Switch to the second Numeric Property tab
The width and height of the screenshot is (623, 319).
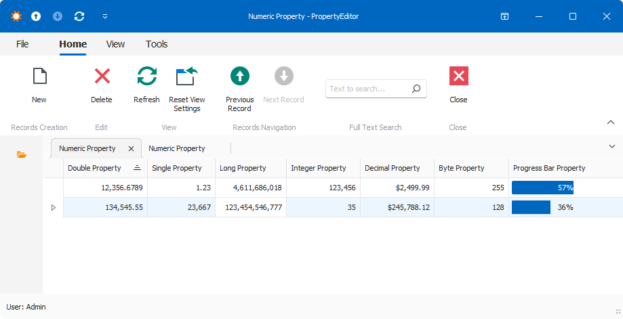177,148
